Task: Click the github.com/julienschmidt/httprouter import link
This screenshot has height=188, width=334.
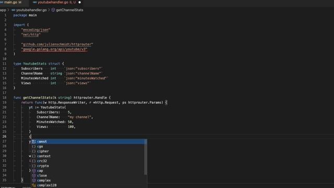Action: (57, 44)
